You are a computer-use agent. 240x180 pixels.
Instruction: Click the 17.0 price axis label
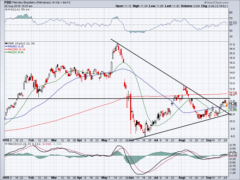(x=232, y=45)
